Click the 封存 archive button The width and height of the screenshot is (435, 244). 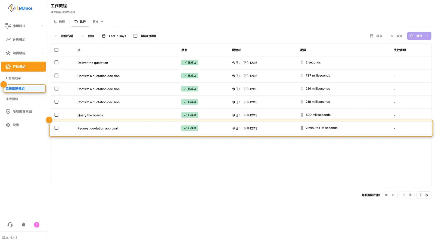376,36
